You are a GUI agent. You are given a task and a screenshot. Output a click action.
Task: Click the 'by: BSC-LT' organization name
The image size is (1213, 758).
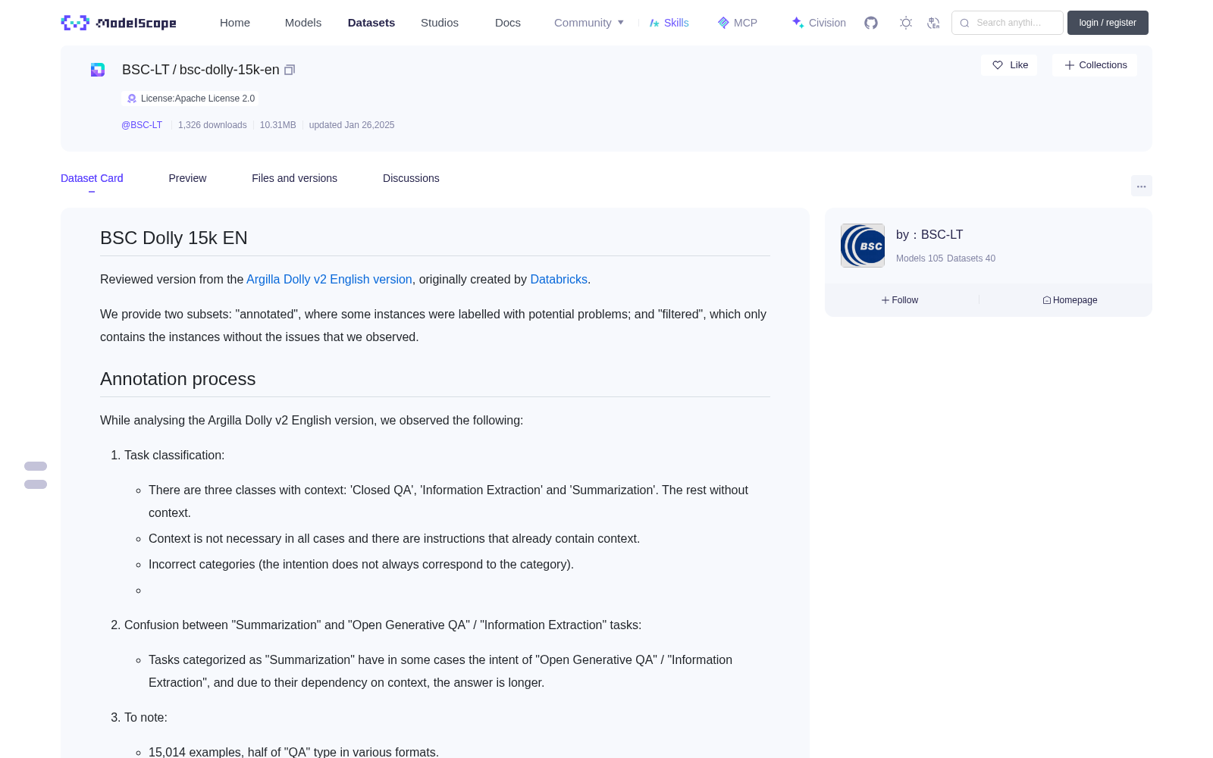click(929, 235)
